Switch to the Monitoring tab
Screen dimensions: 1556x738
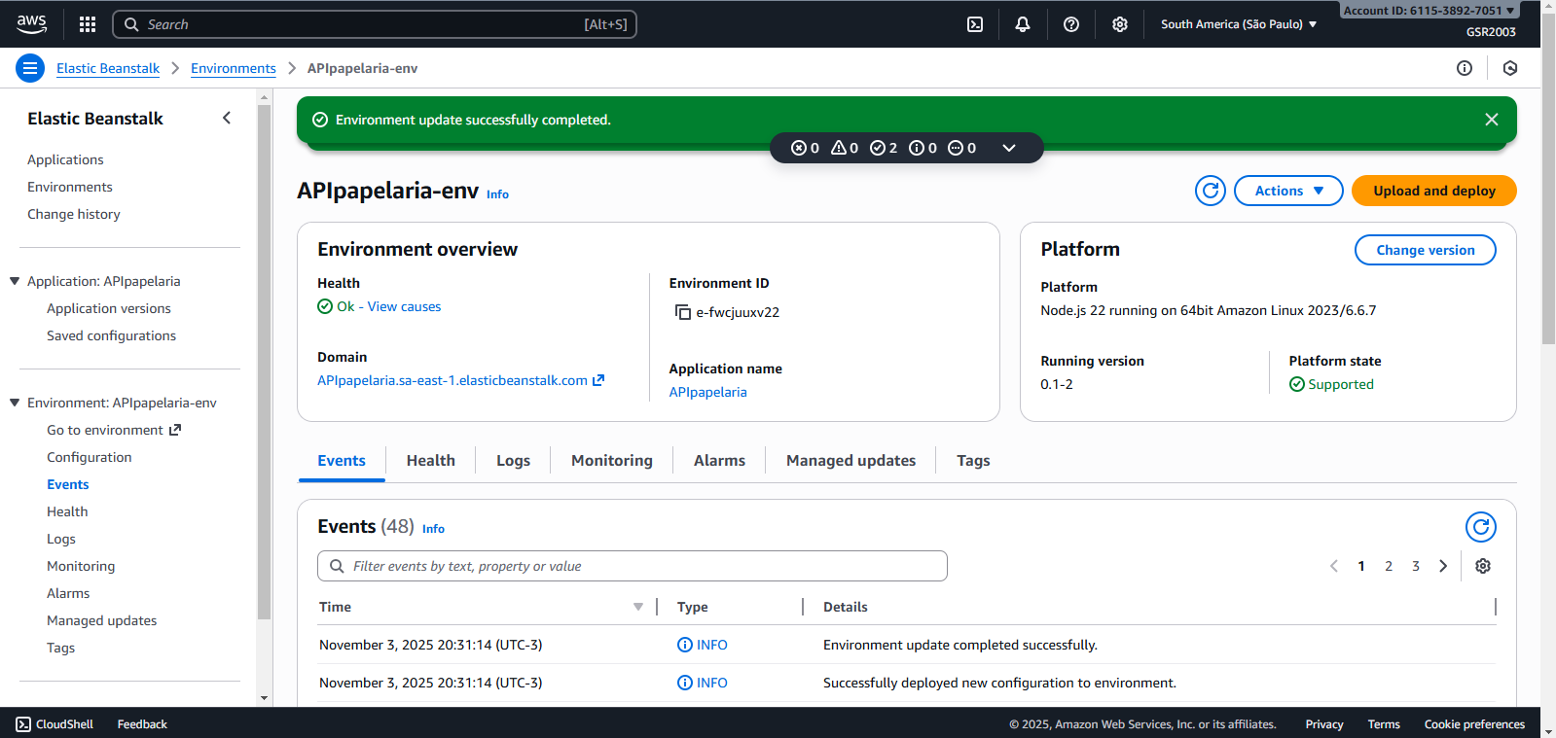point(612,460)
